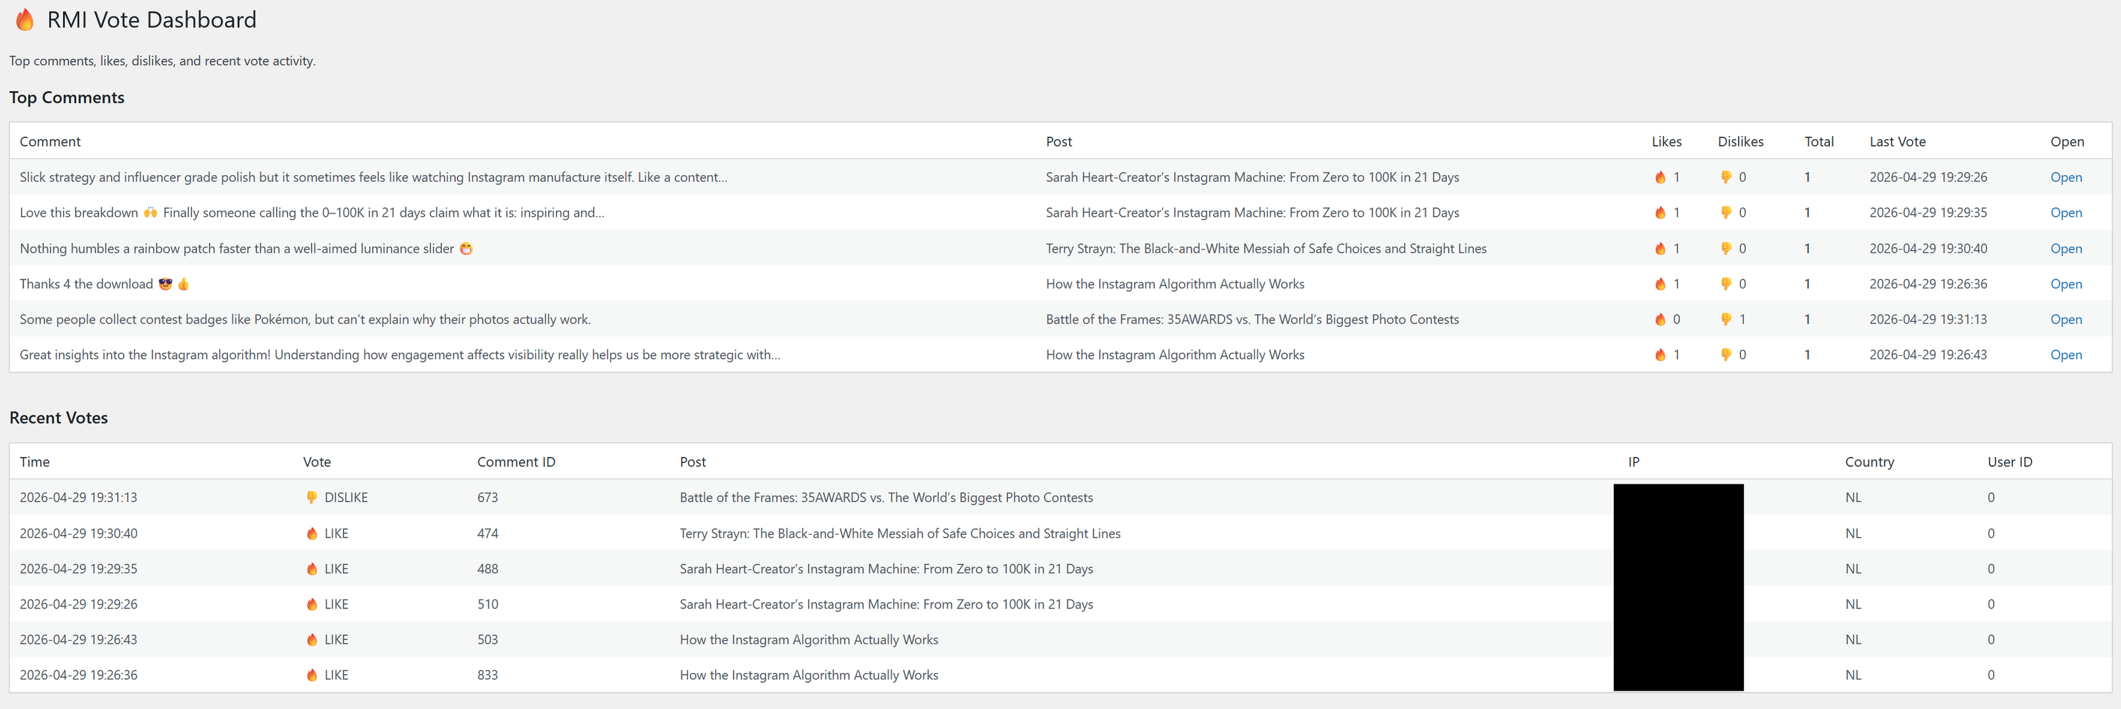
Task: Open the Love this breakdown comment
Action: tap(2065, 213)
